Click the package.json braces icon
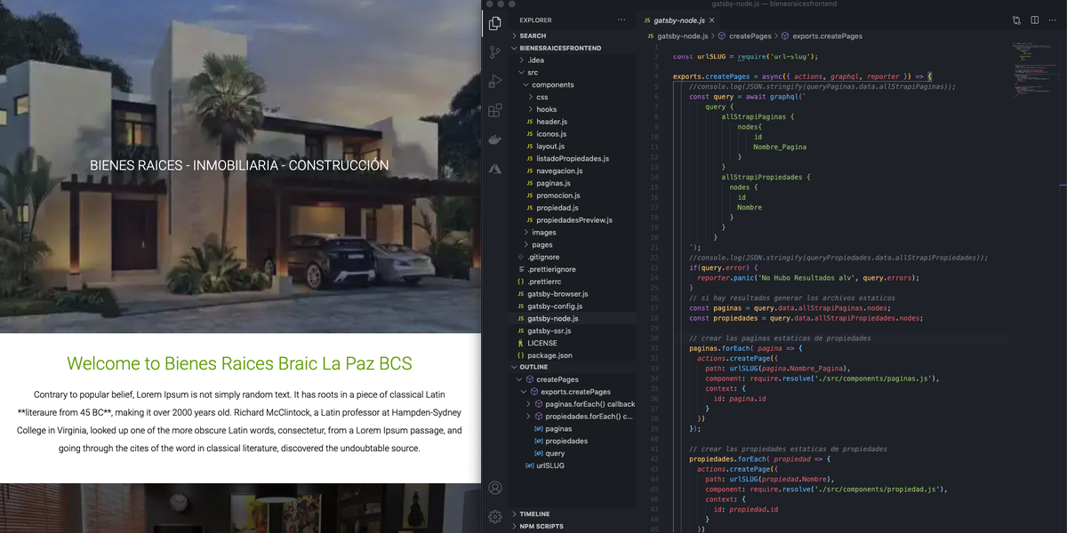 coord(520,355)
